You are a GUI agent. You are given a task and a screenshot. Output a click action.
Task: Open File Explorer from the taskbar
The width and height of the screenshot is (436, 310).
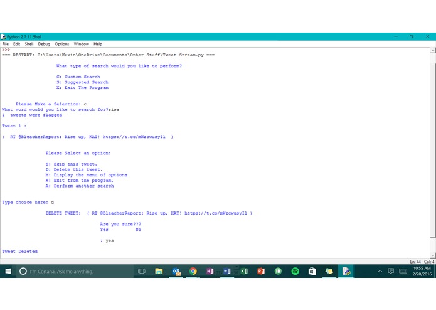pyautogui.click(x=159, y=271)
